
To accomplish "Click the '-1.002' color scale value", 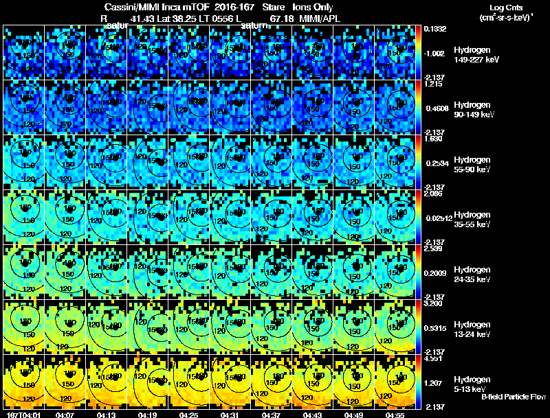I will coord(434,54).
